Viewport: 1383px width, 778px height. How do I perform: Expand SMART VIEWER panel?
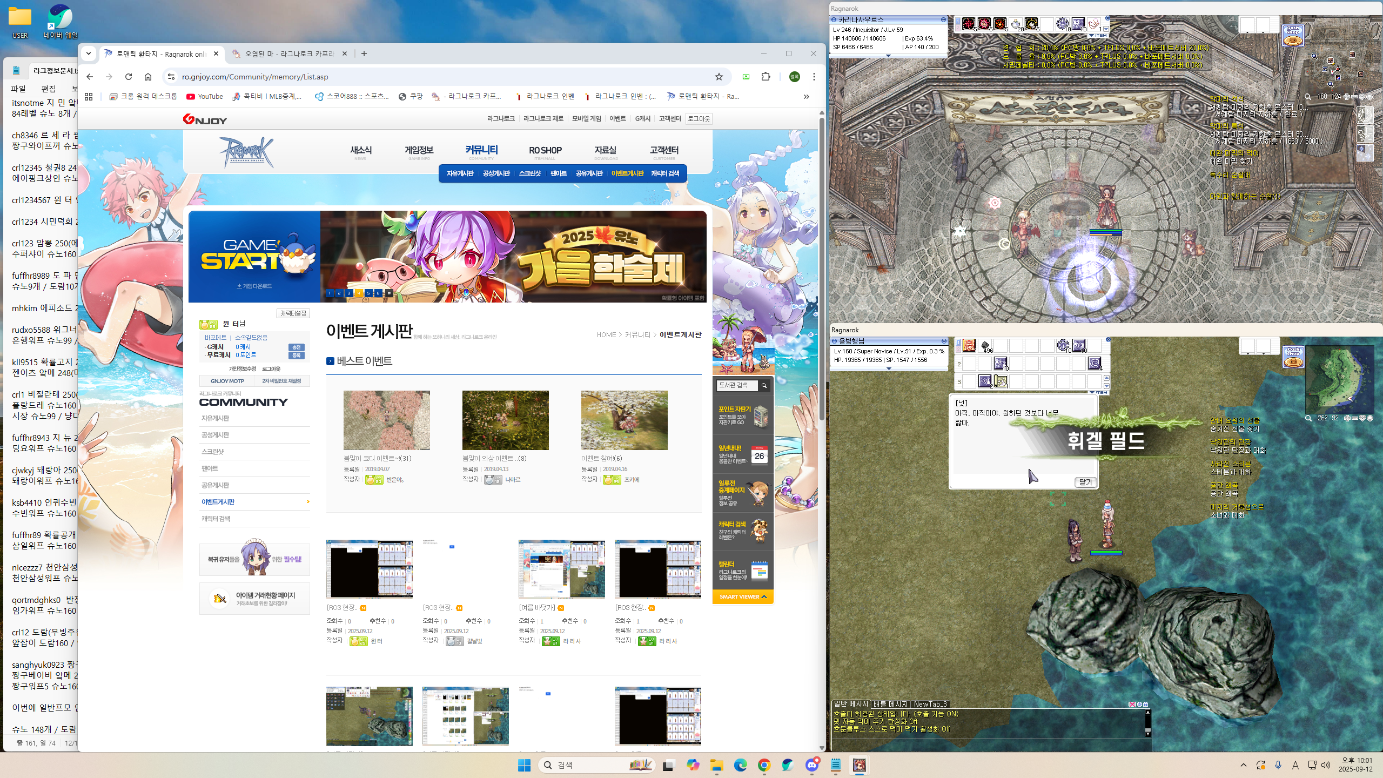[x=743, y=596]
